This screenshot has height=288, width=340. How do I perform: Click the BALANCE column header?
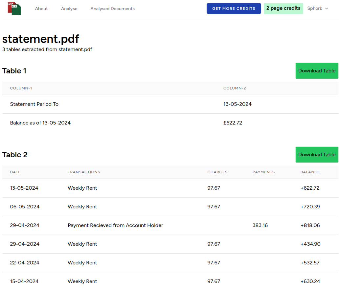tap(310, 172)
